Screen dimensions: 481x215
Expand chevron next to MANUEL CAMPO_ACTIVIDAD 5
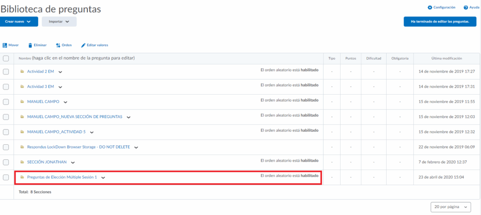click(x=92, y=132)
